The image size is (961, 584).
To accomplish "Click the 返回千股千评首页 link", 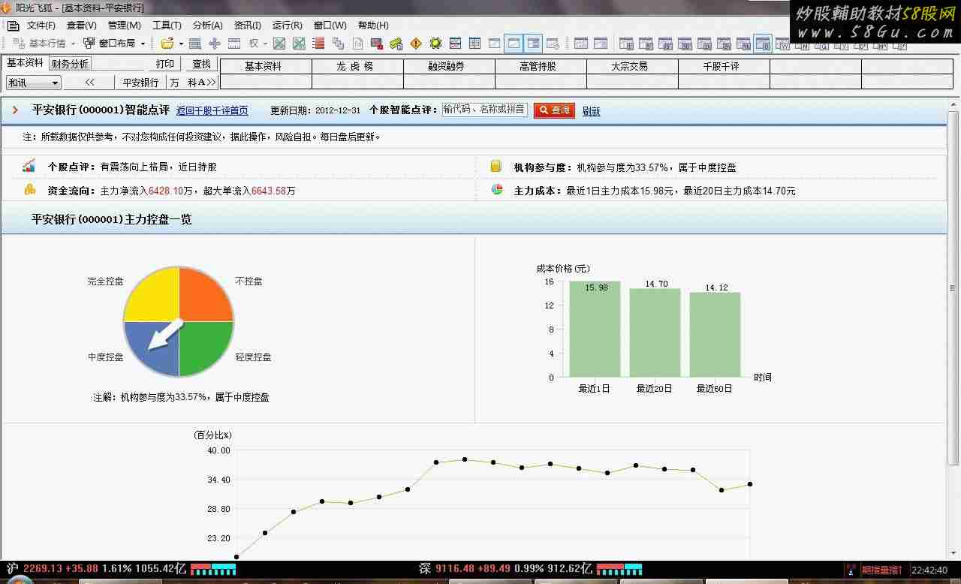I will tap(212, 111).
